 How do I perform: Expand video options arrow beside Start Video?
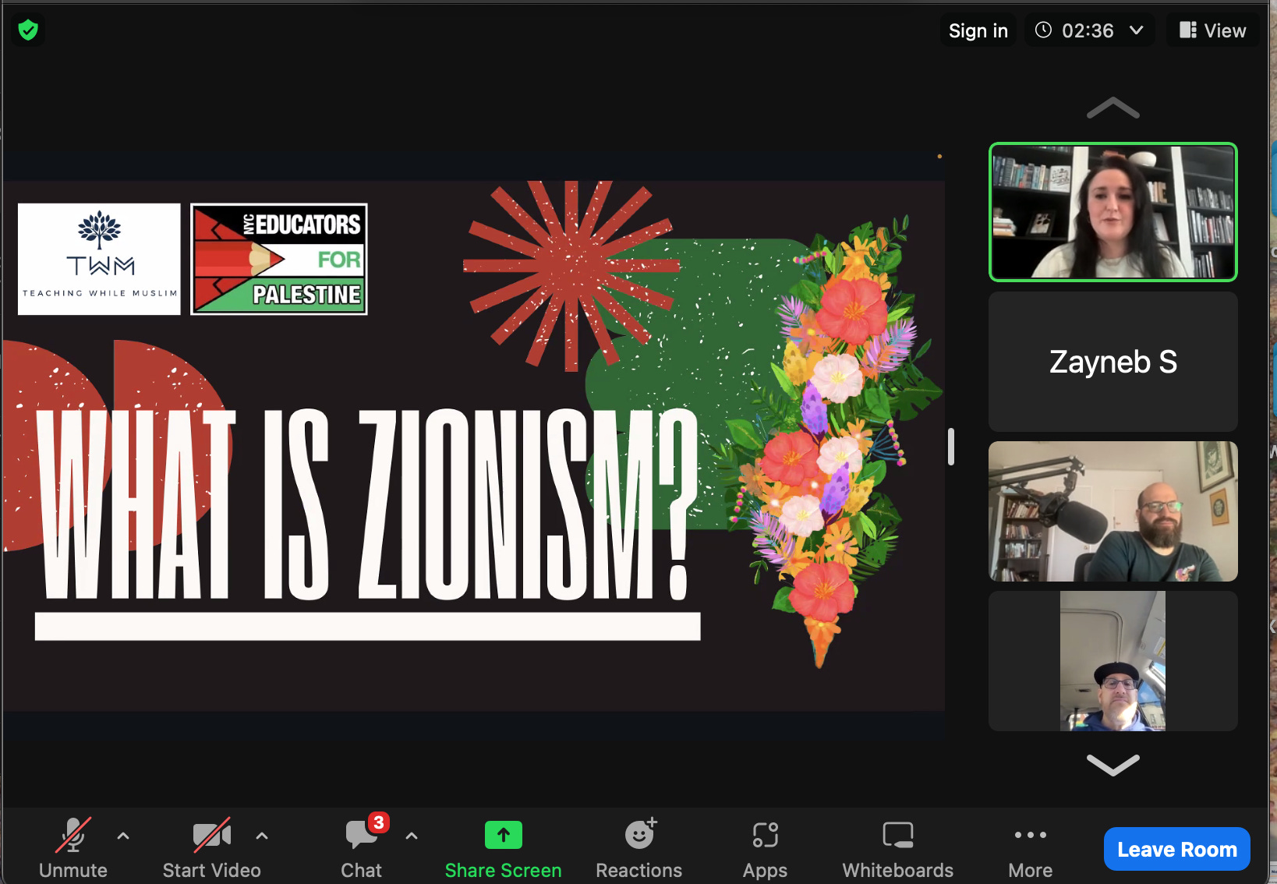tap(262, 836)
